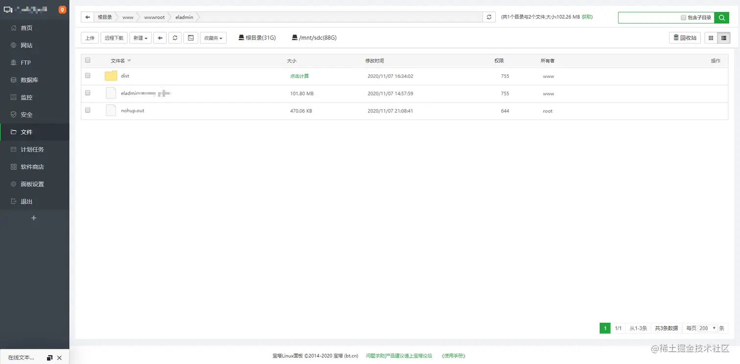Click toolbar refresh icon button
This screenshot has height=364, width=740.
pos(175,38)
